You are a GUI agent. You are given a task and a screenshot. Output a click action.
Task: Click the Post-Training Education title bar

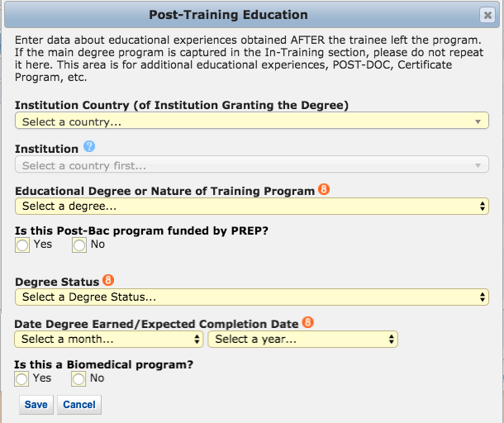(228, 15)
